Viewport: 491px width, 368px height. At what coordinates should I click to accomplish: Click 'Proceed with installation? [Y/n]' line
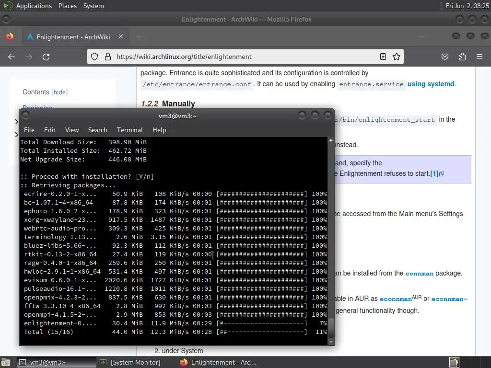87,176
